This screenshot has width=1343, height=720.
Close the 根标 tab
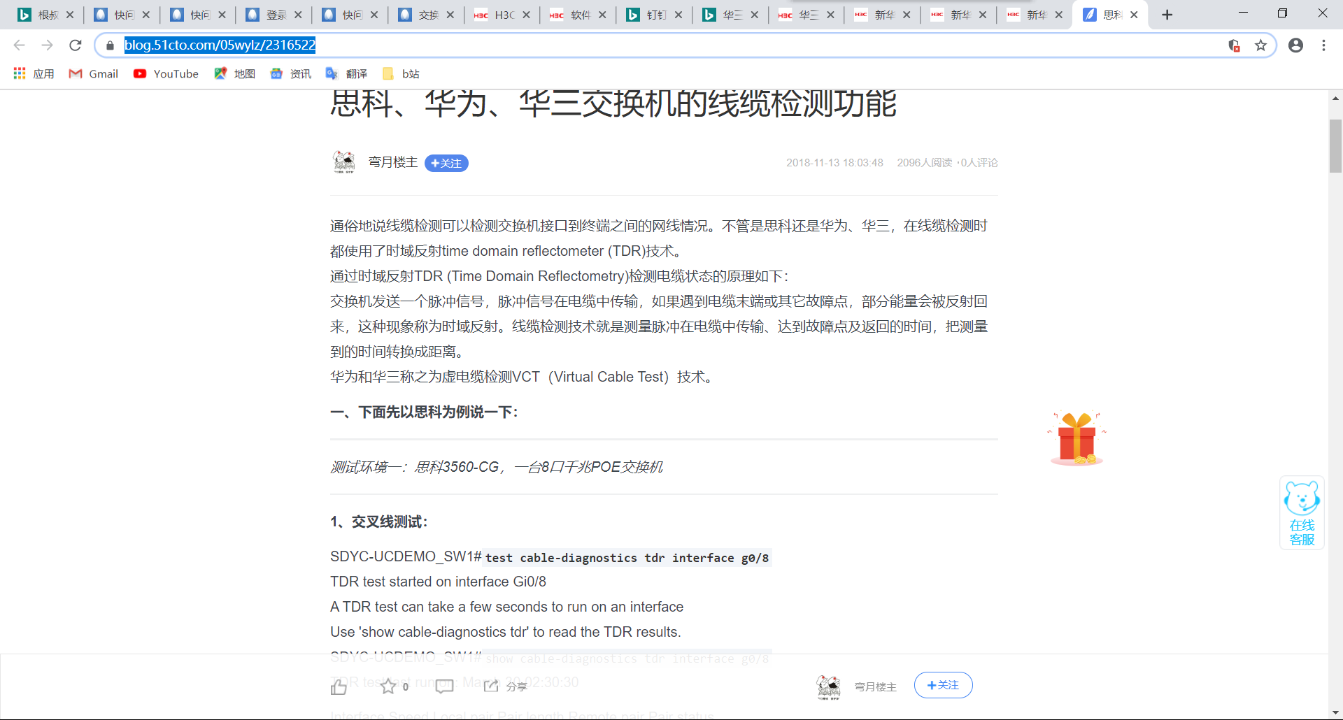click(x=70, y=15)
